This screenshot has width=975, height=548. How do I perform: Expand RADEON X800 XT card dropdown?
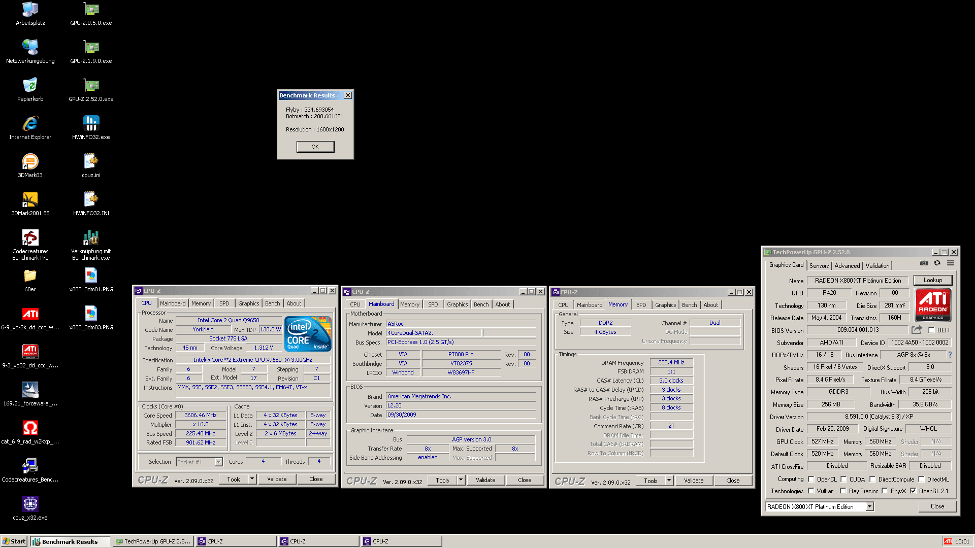[x=869, y=507]
